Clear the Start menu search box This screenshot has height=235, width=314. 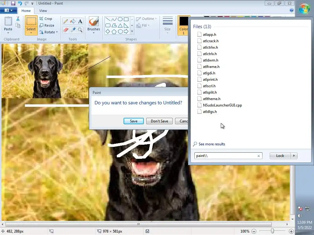258,156
